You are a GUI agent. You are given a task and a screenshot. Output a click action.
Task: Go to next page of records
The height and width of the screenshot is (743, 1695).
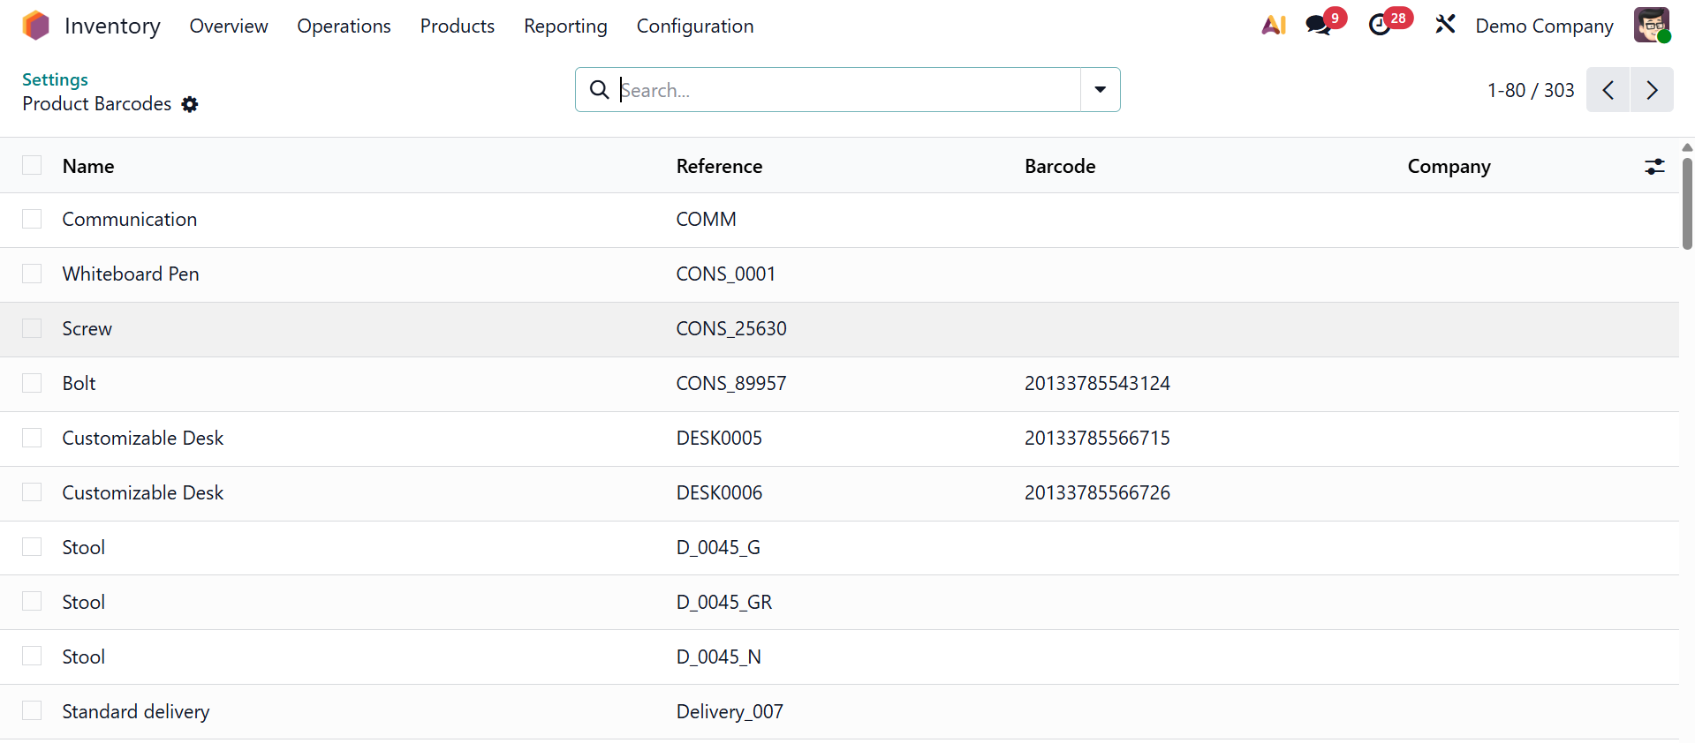[x=1652, y=90]
